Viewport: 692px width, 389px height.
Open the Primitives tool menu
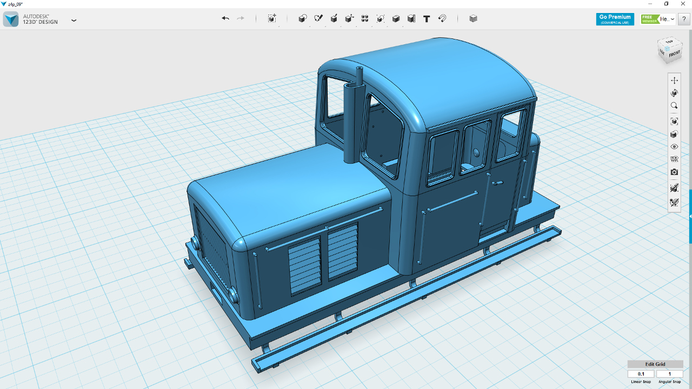click(303, 18)
